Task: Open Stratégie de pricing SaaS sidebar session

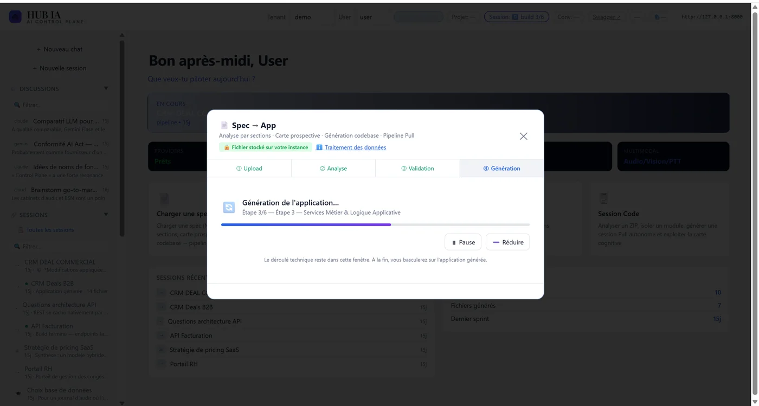Action: 60,351
